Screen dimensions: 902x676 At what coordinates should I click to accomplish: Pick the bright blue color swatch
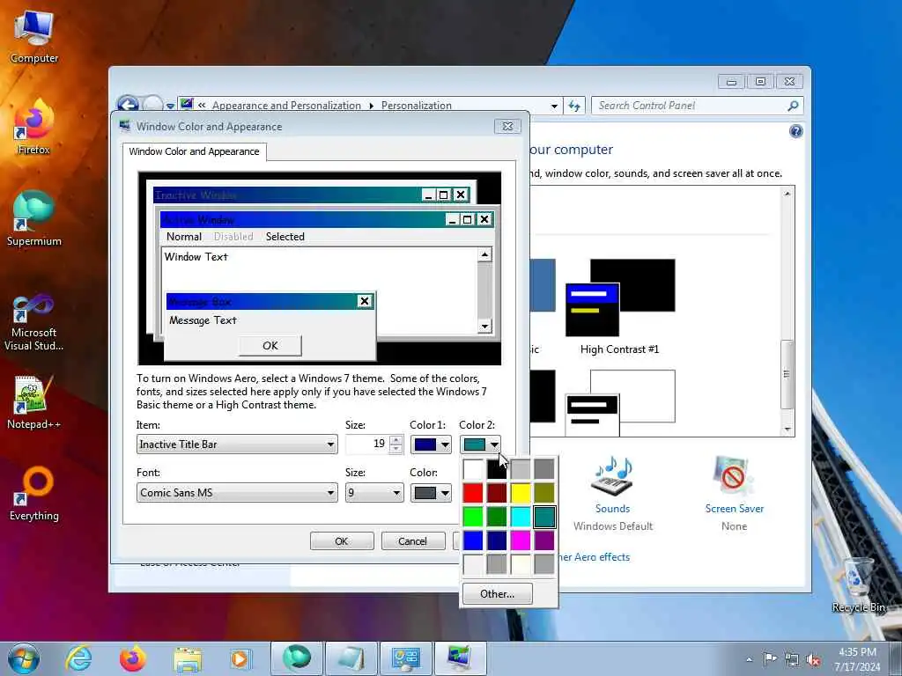(x=473, y=540)
